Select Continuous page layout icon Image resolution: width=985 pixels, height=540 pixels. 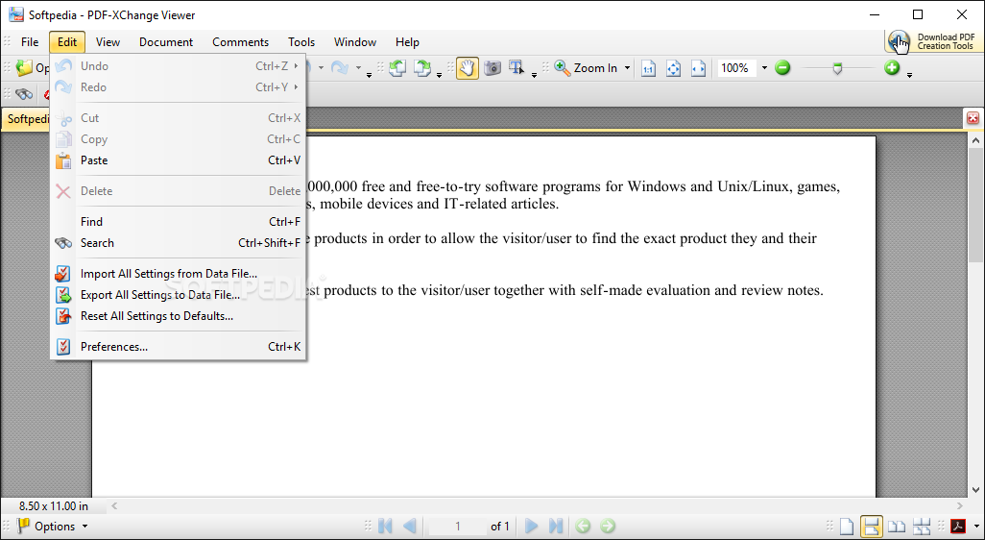point(872,527)
